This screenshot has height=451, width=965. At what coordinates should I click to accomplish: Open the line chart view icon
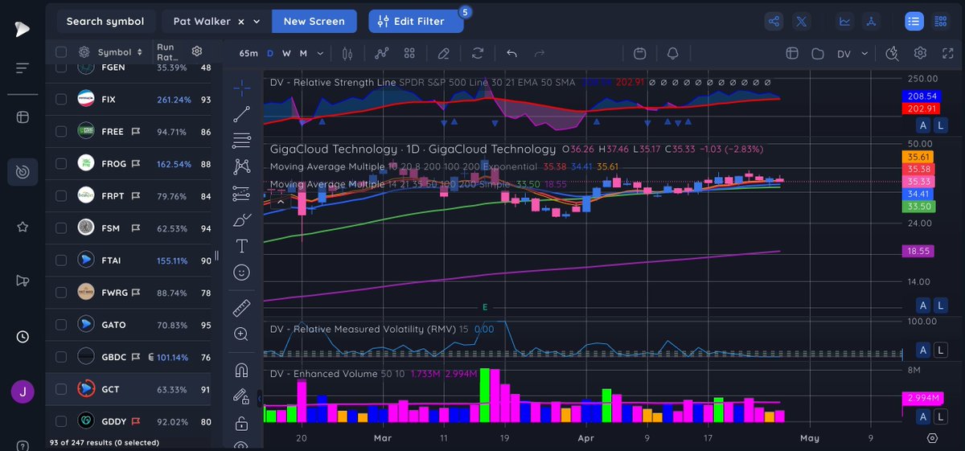(844, 22)
